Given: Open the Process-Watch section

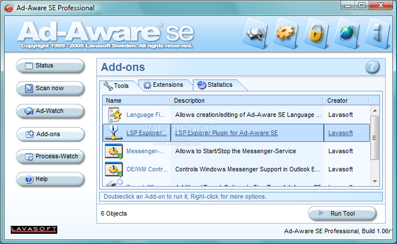Looking at the screenshot, I should coord(50,157).
